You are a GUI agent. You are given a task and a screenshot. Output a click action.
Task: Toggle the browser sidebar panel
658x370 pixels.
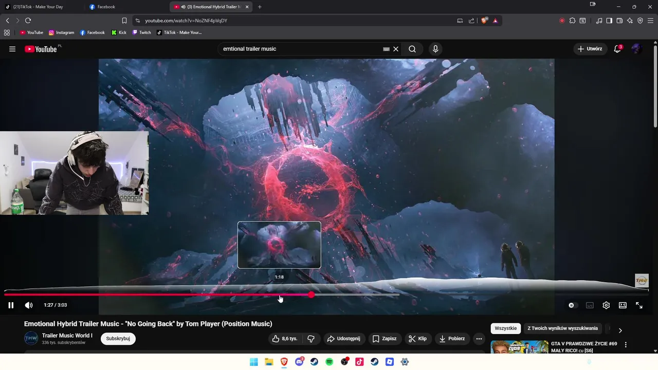[x=609, y=21]
